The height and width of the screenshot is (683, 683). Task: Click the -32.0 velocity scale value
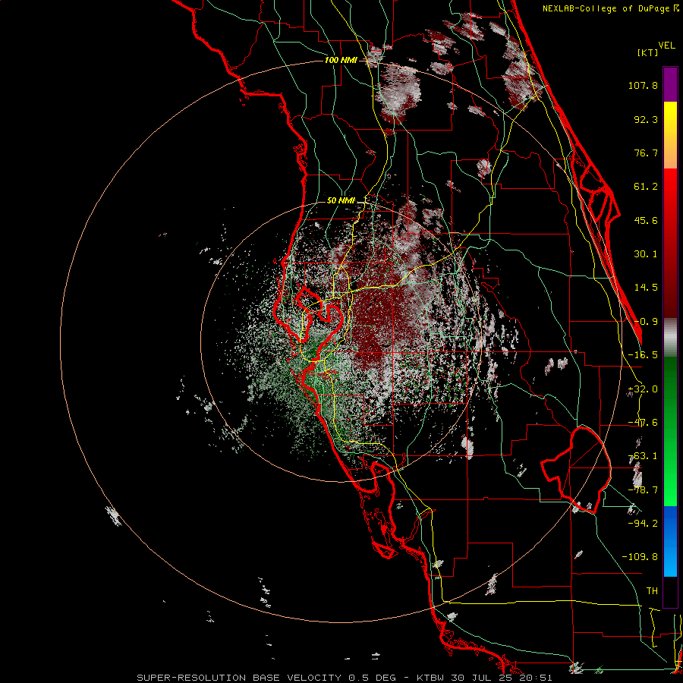(643, 389)
